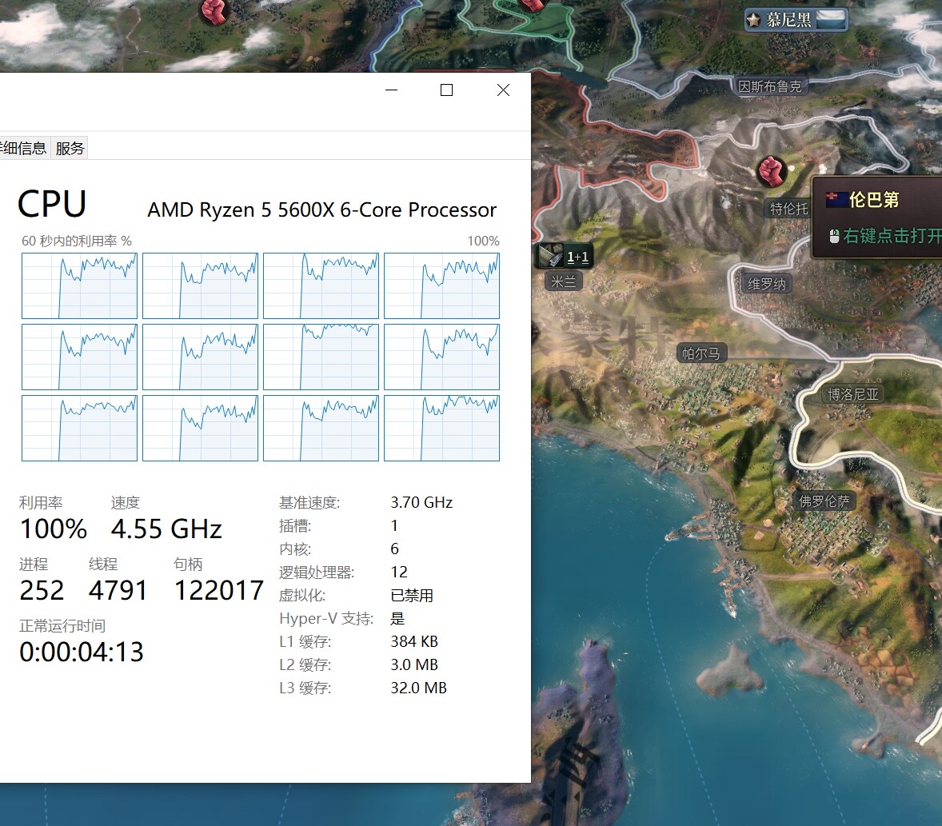Viewport: 942px width, 826px height.
Task: Click the flag icon next to 伦巴第
Action: (x=836, y=199)
